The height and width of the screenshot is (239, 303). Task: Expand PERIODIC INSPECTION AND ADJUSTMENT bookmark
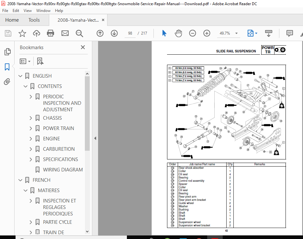[31, 96]
